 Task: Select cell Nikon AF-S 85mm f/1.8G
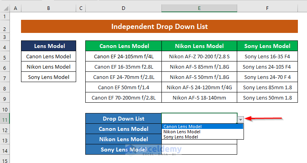pos(199,67)
